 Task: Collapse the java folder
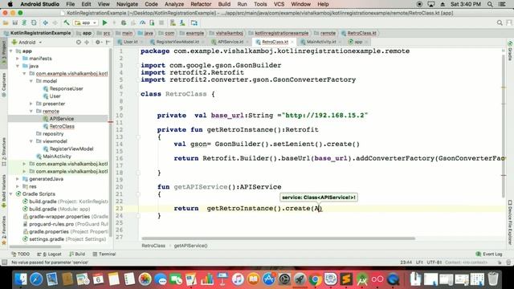coord(18,66)
